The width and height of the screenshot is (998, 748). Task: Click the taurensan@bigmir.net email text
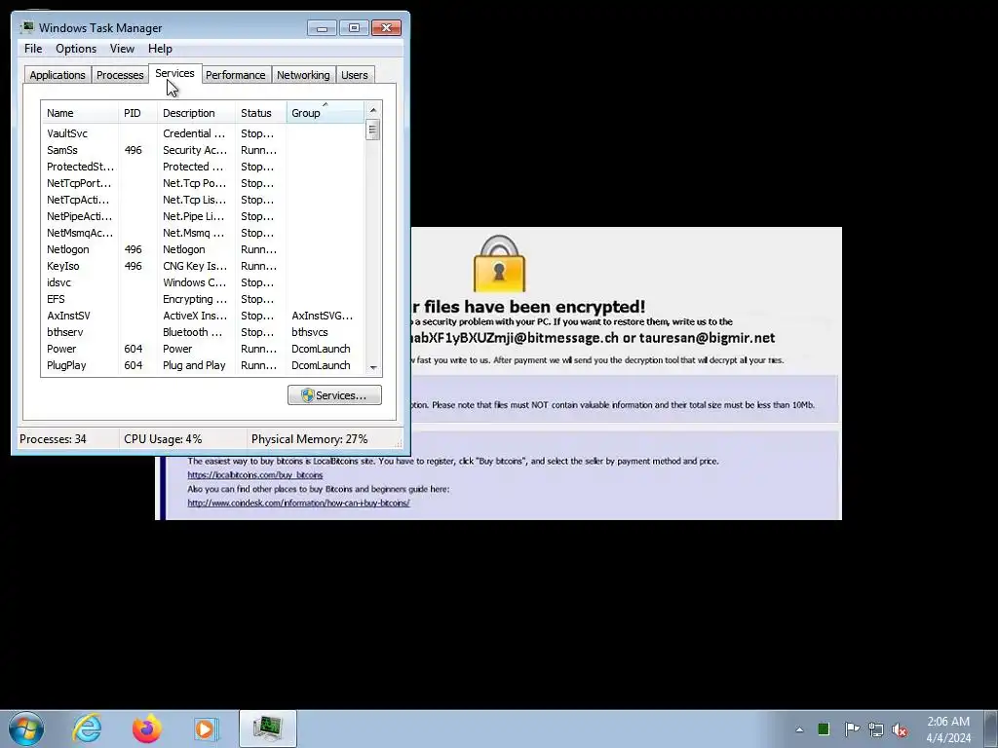[x=708, y=338]
